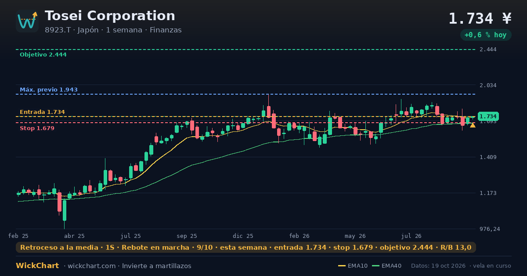This screenshot has width=527, height=276.
Task: Click the '+0,6 % hoy' change badge
Action: coord(486,35)
